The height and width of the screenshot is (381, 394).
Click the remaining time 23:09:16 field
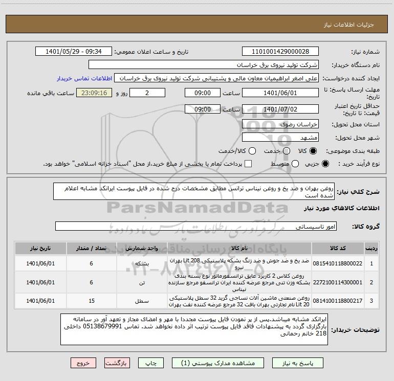click(94, 93)
